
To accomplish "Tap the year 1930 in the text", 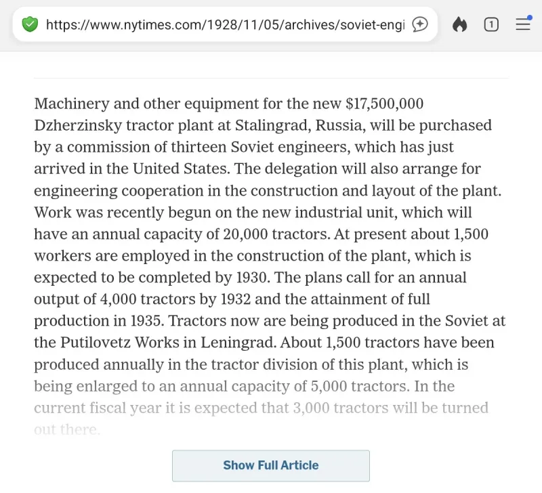I will pyautogui.click(x=253, y=278).
